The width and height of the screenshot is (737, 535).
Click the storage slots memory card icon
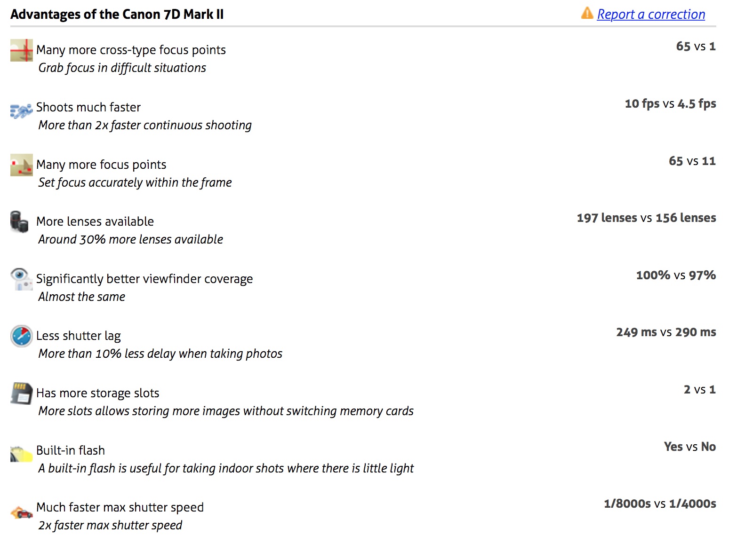(x=22, y=393)
